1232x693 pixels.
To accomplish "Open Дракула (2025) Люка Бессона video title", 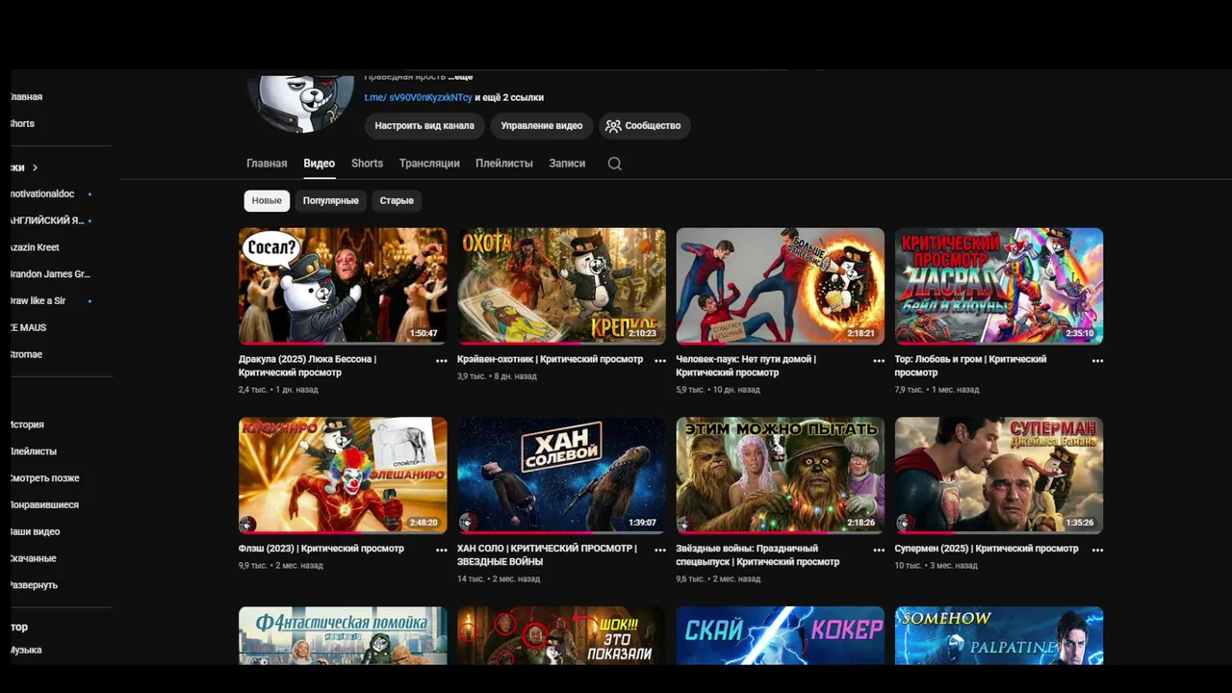I will pyautogui.click(x=307, y=366).
